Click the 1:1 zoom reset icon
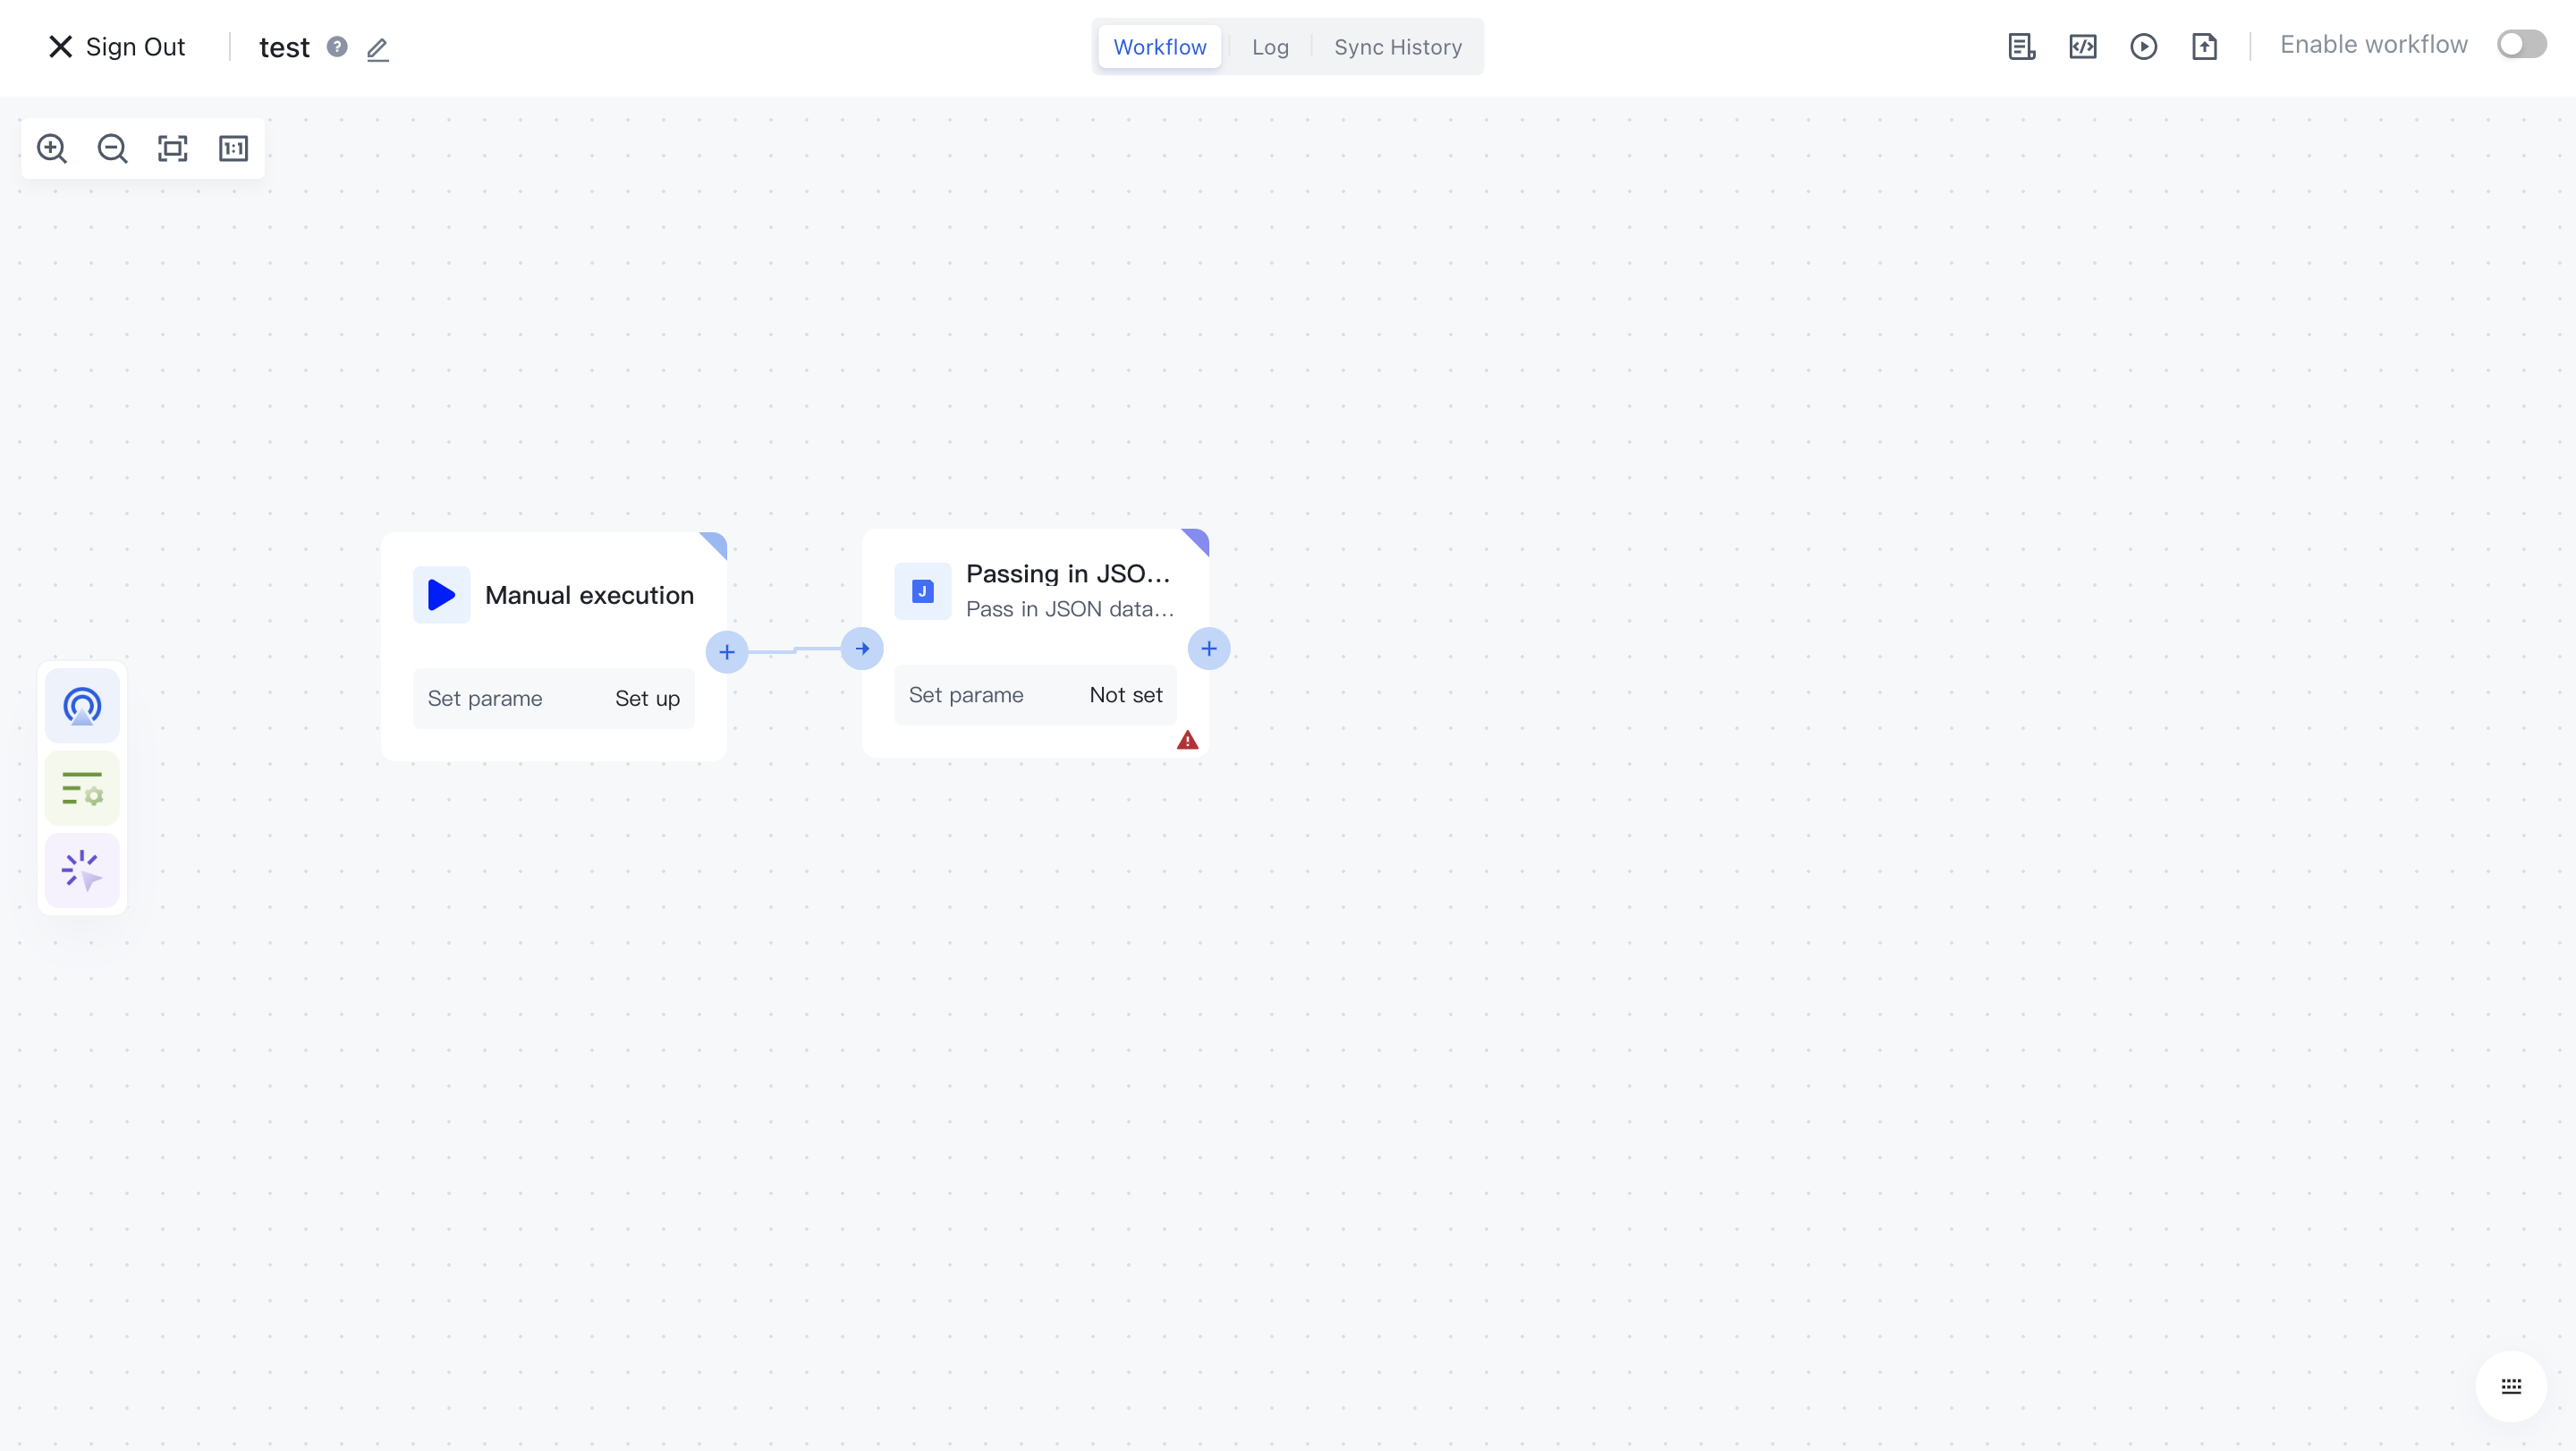Image resolution: width=2576 pixels, height=1451 pixels. pyautogui.click(x=233, y=148)
